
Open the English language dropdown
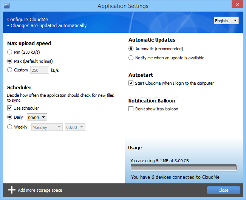click(226, 20)
